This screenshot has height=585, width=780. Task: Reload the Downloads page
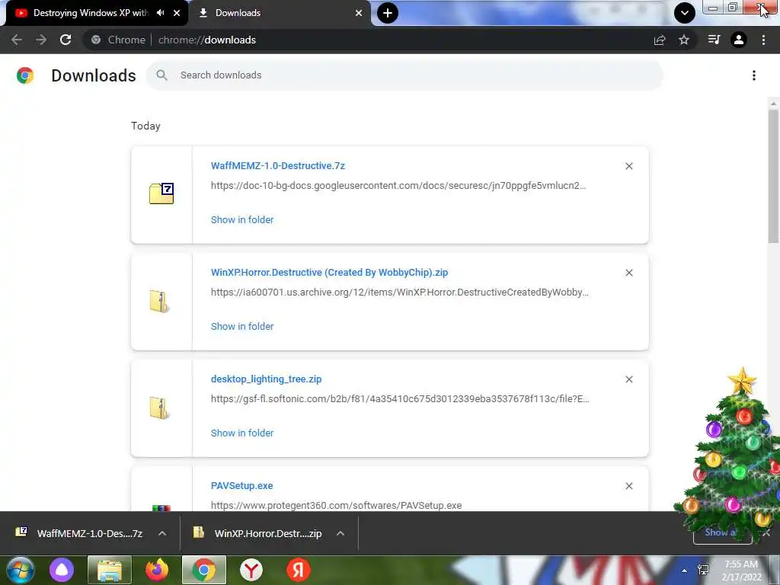point(66,40)
